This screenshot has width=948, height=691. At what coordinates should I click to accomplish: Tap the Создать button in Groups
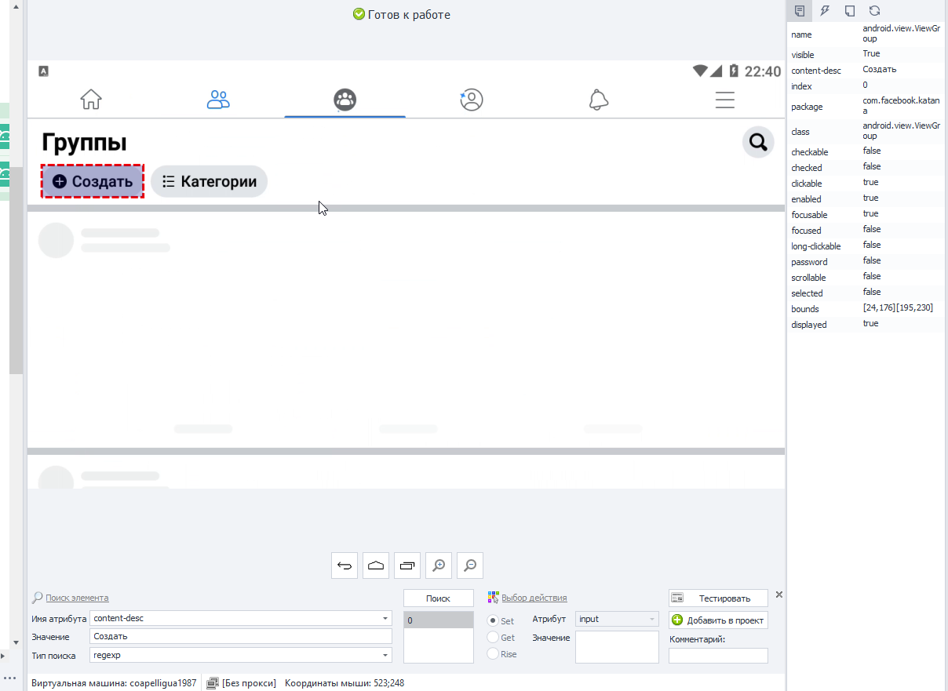[x=93, y=181]
